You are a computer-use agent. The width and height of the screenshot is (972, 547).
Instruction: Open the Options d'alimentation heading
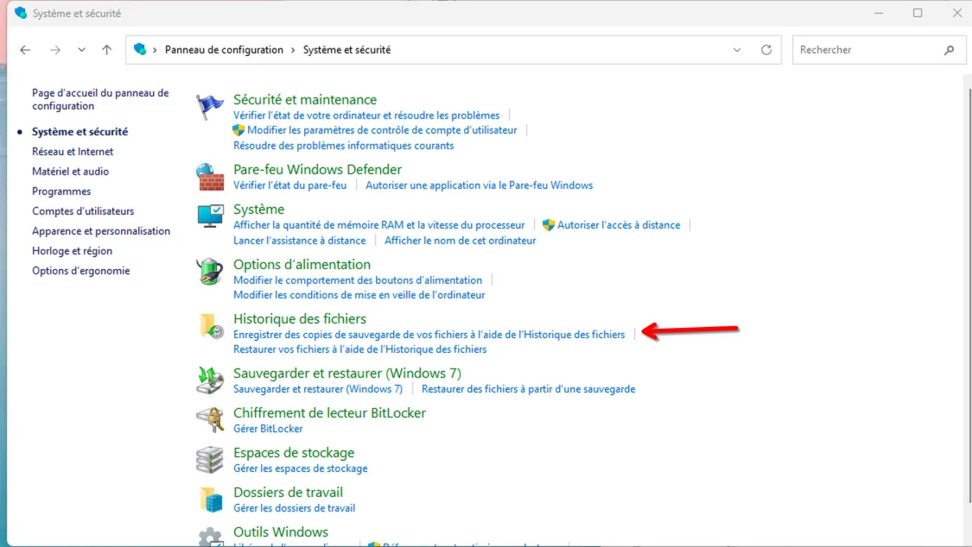(302, 264)
